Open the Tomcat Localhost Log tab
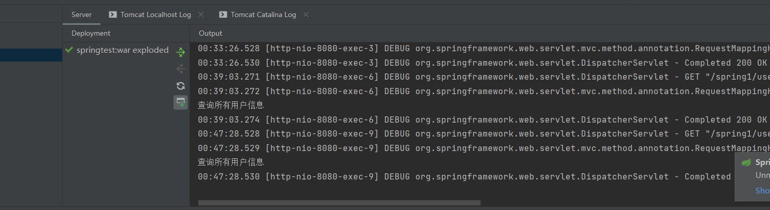 tap(155, 14)
